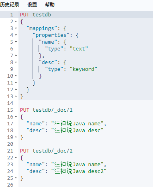Collapse the block starting at line 2

16,22
